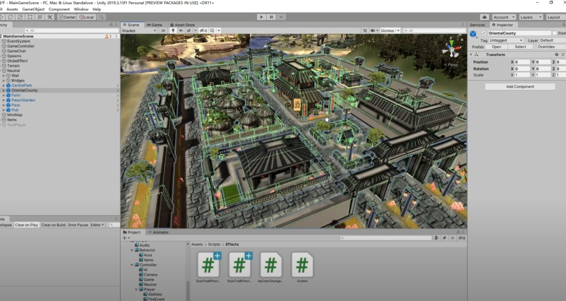Select the HpColorChange script asset

(x=271, y=267)
